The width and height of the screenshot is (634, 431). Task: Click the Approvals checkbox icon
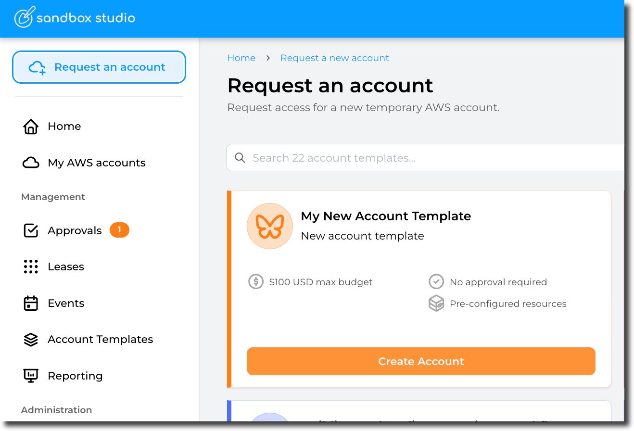pyautogui.click(x=31, y=231)
